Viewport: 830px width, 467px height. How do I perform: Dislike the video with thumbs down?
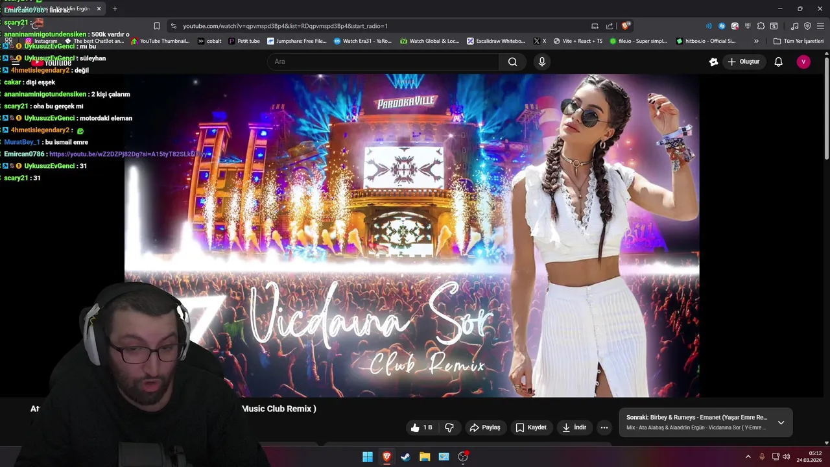pyautogui.click(x=449, y=427)
